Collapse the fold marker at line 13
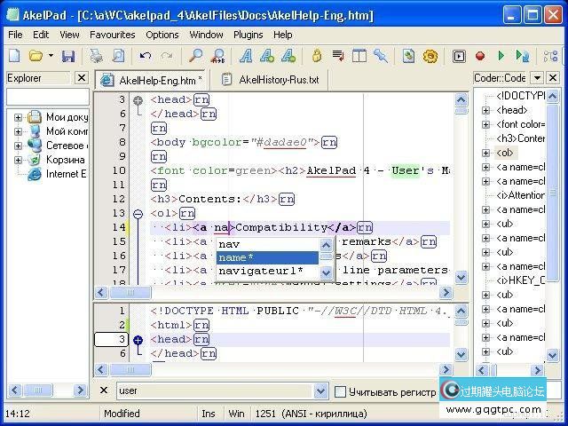Screen dimensions: 568x426 (138, 214)
